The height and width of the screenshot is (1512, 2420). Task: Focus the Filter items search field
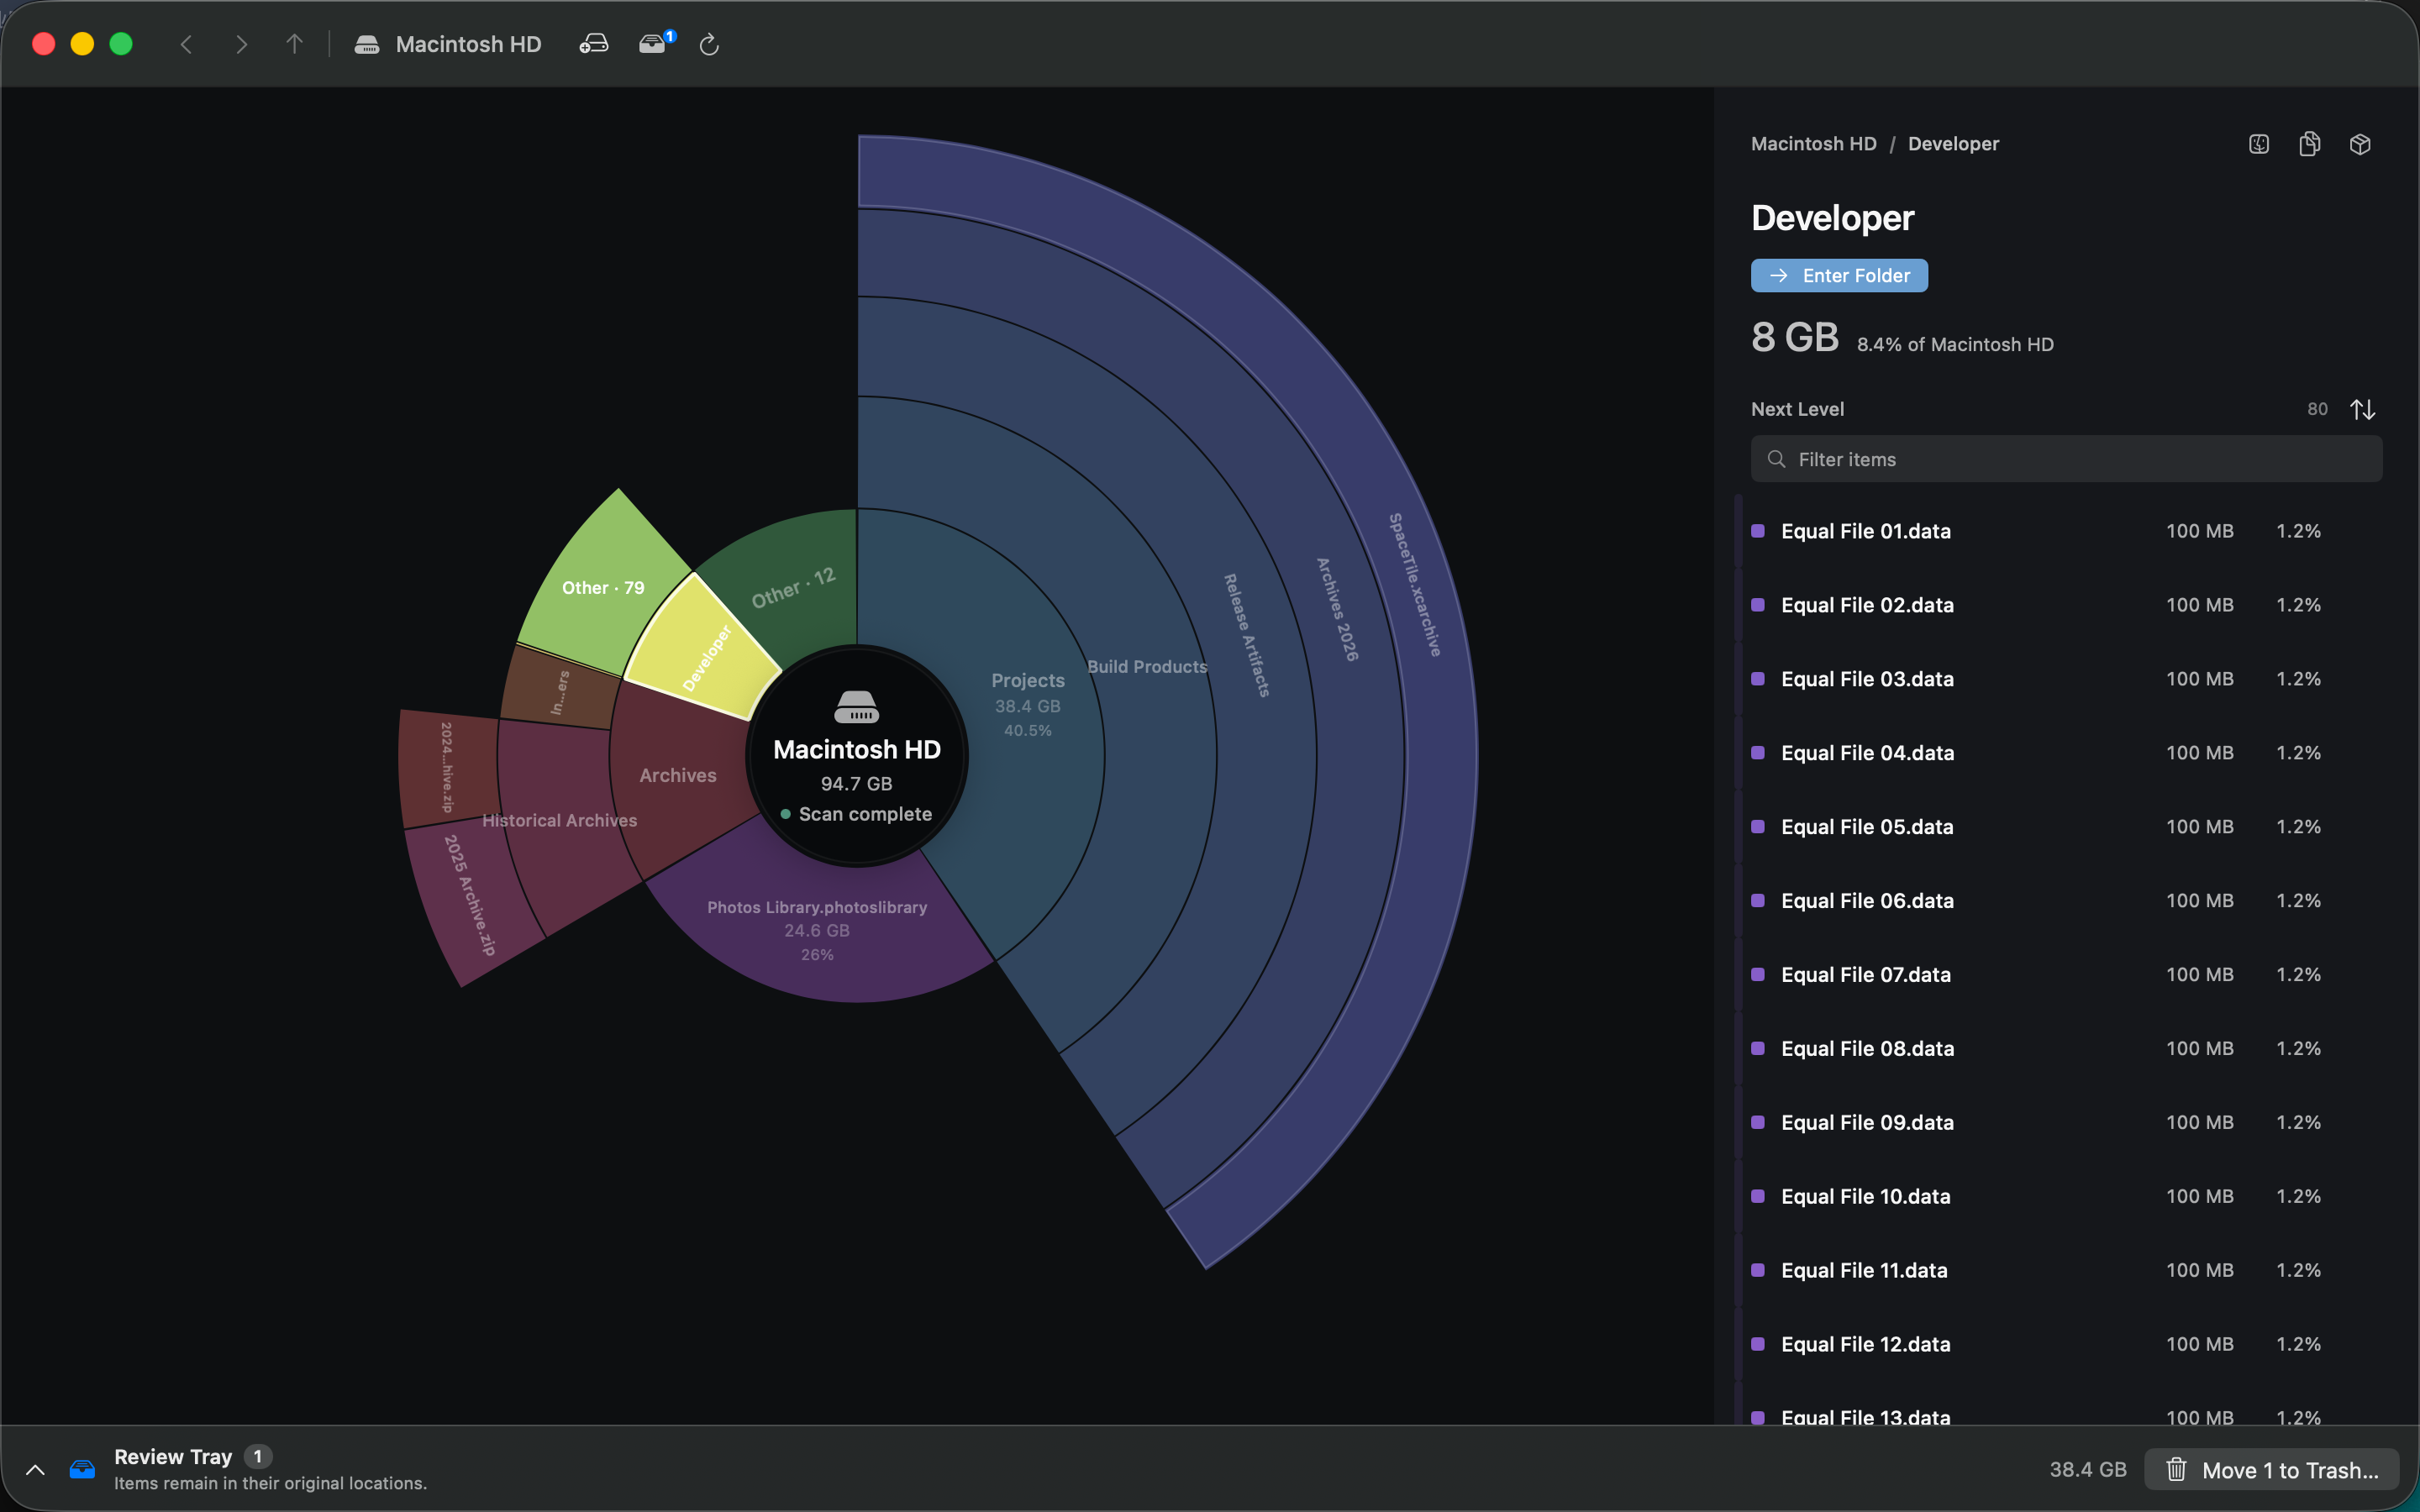[x=2066, y=459]
